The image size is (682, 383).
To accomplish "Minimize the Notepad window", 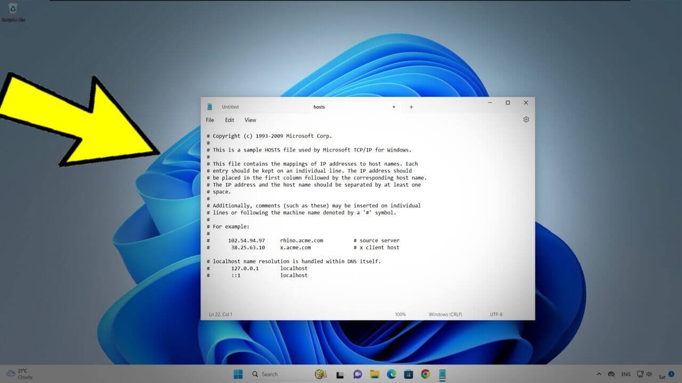I will 490,103.
